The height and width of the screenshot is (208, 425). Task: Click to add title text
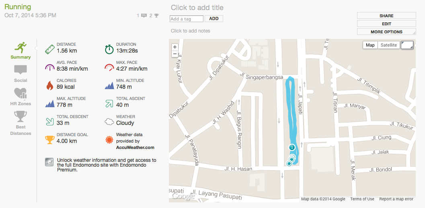tap(197, 8)
